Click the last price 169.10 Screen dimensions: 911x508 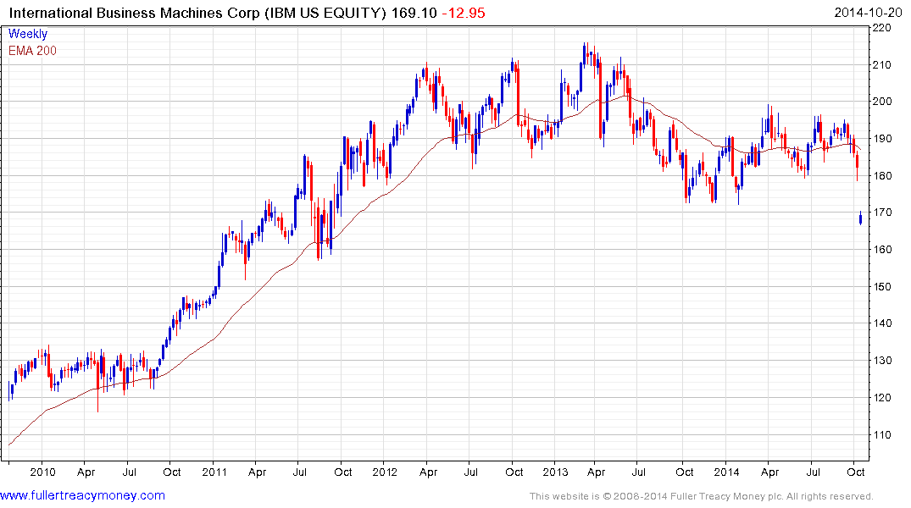coord(414,13)
